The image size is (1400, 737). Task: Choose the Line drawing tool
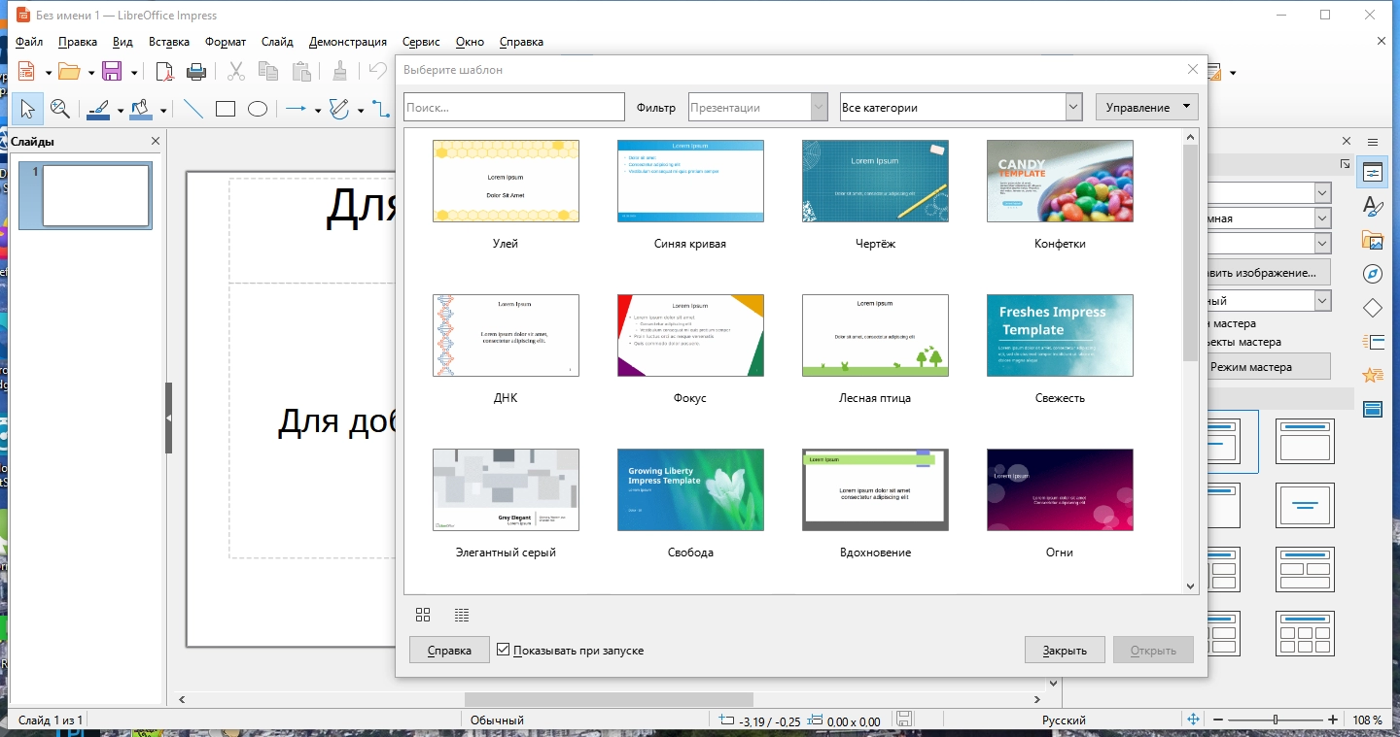tap(193, 109)
